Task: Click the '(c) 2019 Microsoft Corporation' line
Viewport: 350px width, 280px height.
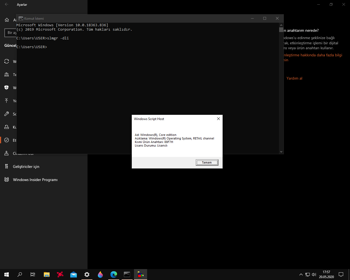Action: (74, 30)
